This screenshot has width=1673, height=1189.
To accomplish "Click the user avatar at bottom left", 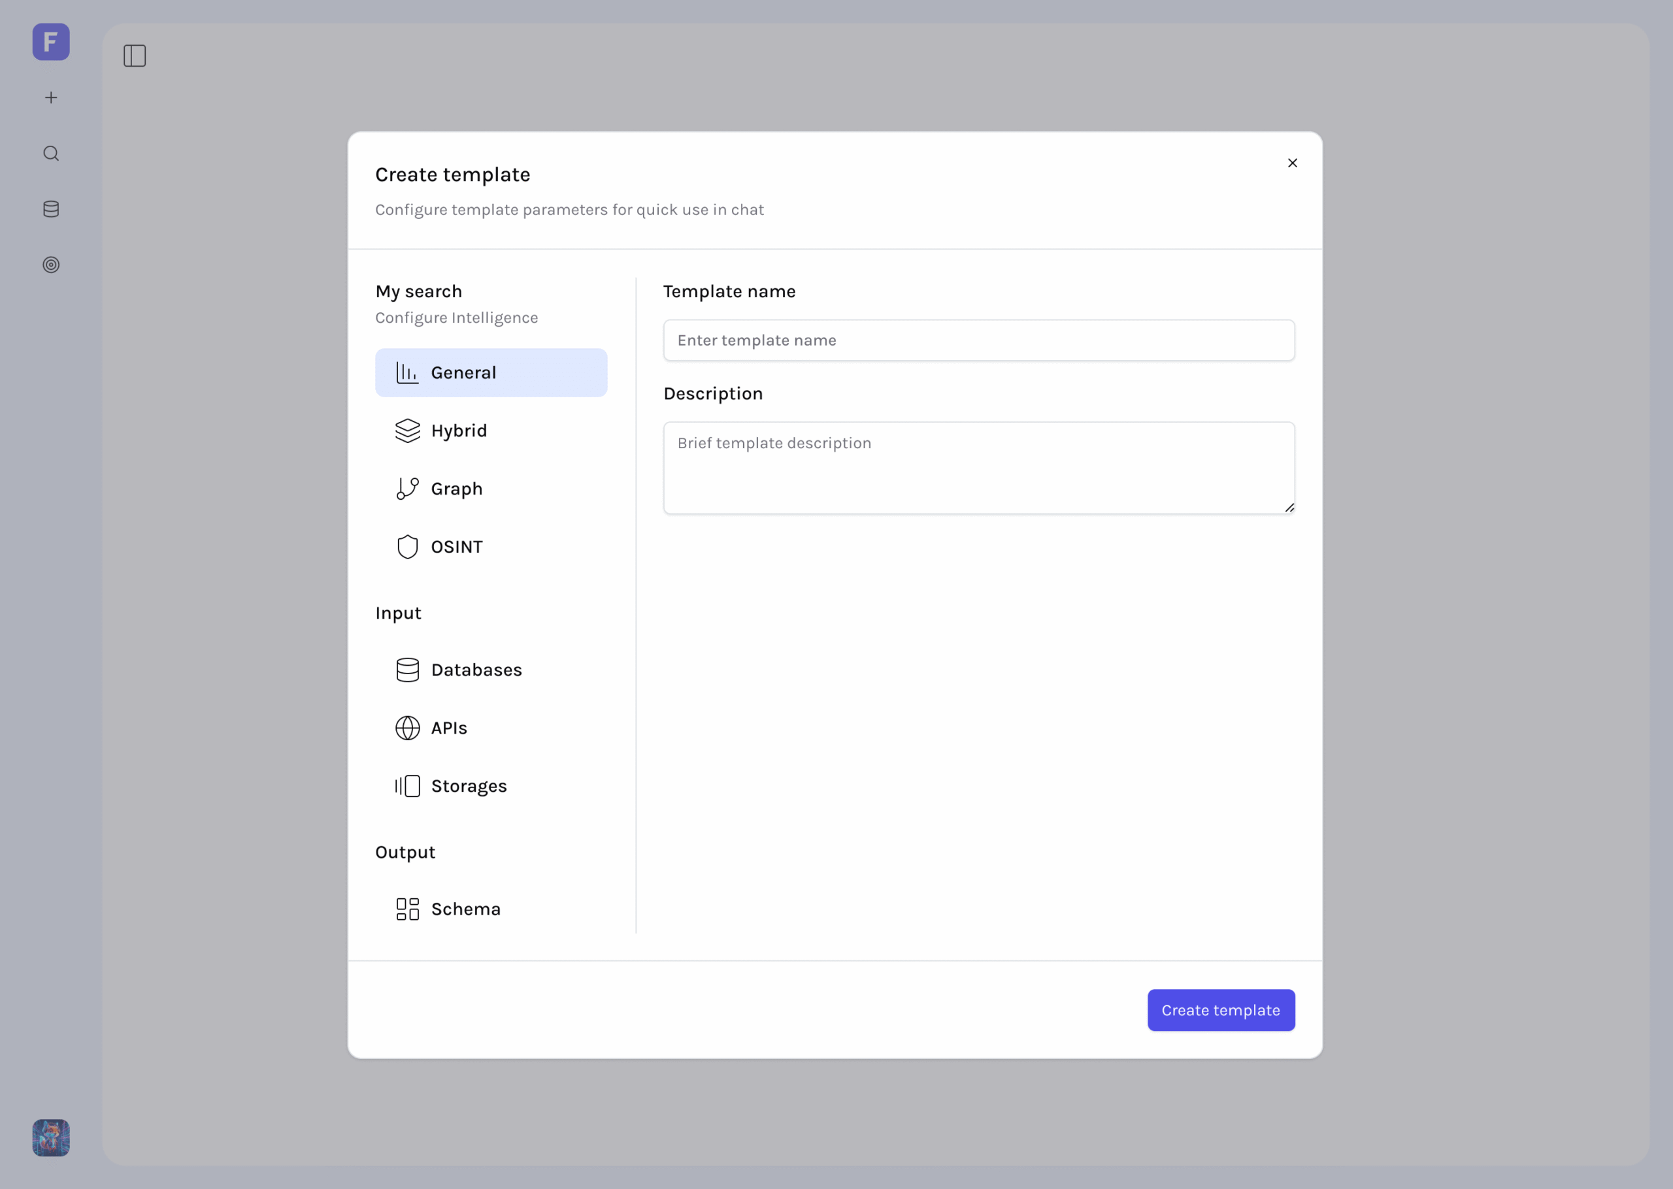I will 50,1137.
